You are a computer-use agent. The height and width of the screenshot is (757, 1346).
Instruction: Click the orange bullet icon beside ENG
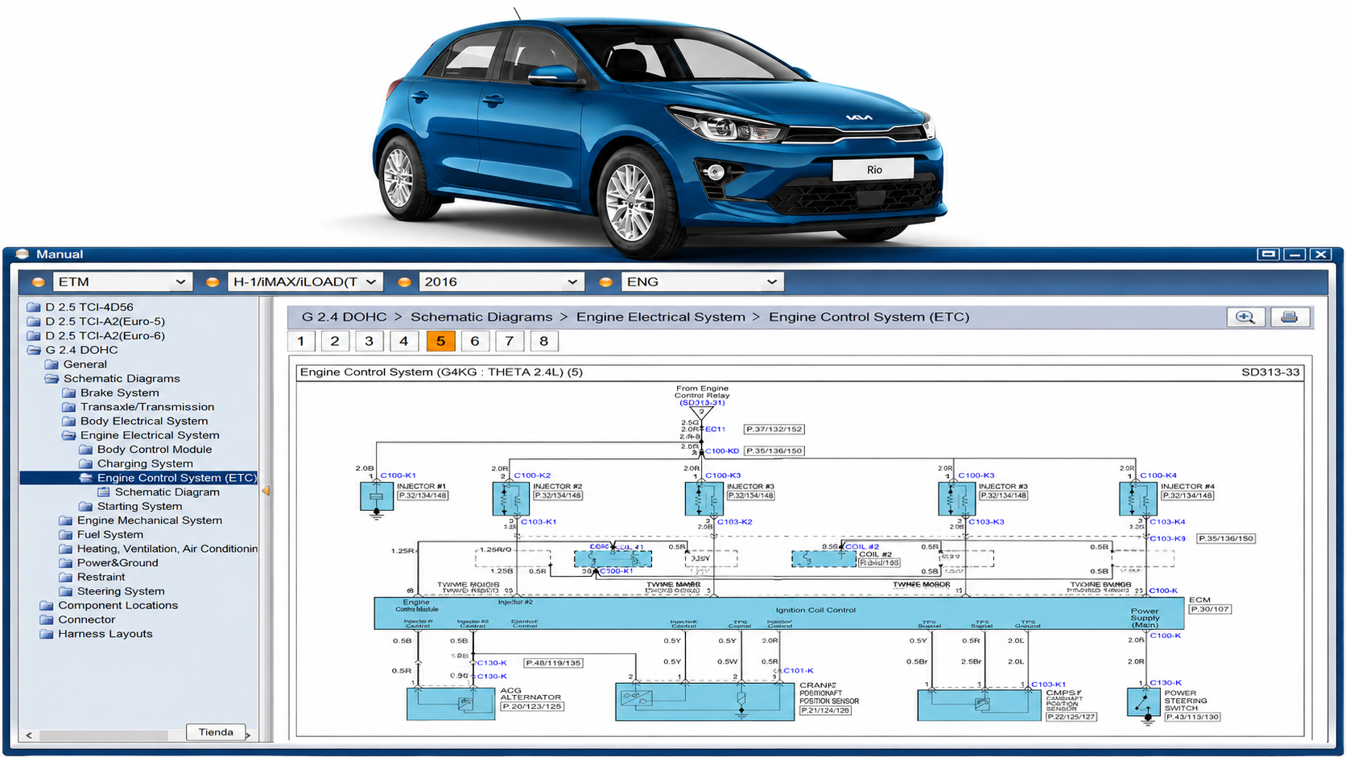click(x=605, y=282)
